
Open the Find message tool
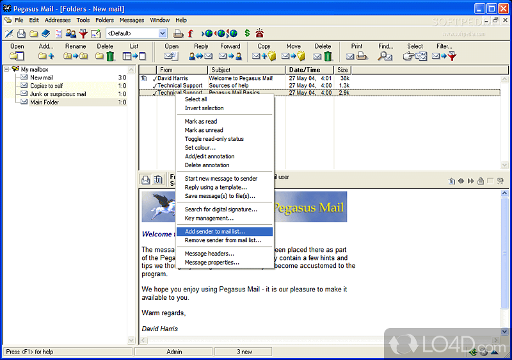(x=385, y=56)
